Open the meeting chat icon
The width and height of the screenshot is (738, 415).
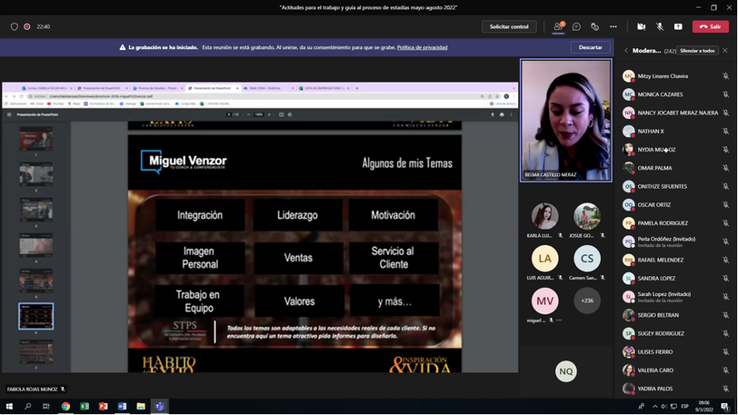click(x=577, y=27)
